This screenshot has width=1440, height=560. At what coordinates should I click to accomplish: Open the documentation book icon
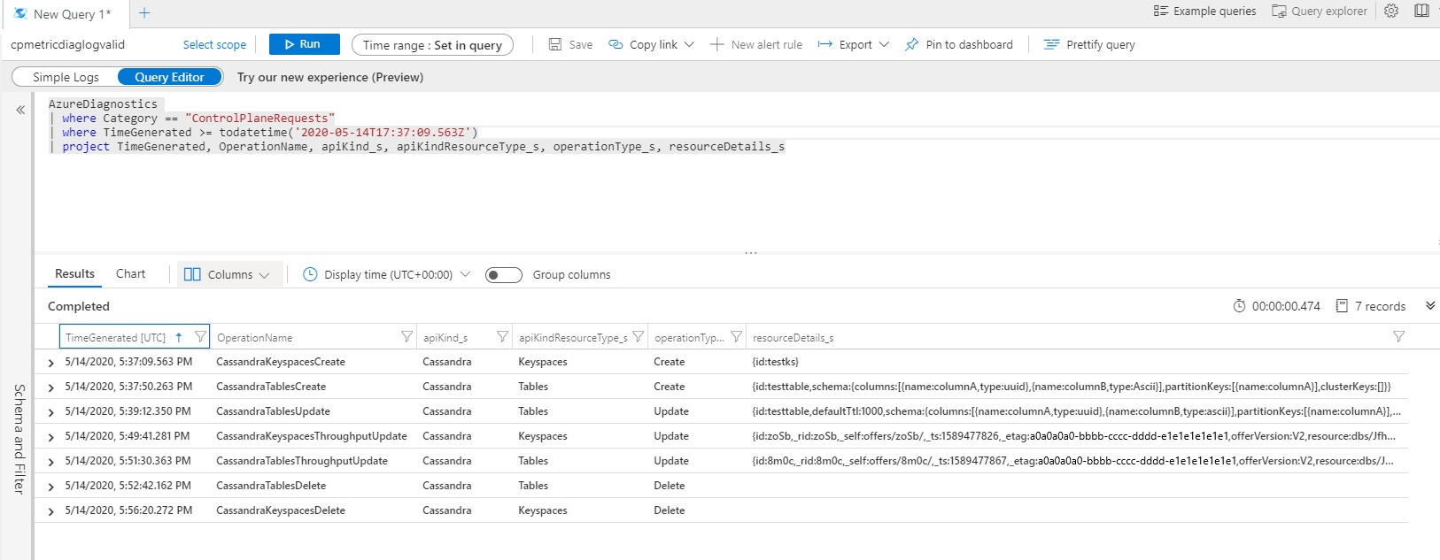(1421, 12)
